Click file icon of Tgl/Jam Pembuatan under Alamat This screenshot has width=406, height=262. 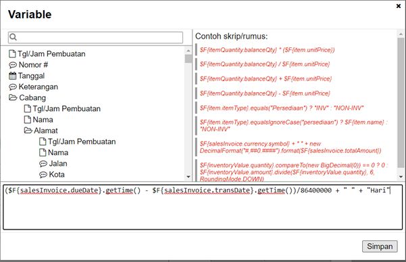43,141
